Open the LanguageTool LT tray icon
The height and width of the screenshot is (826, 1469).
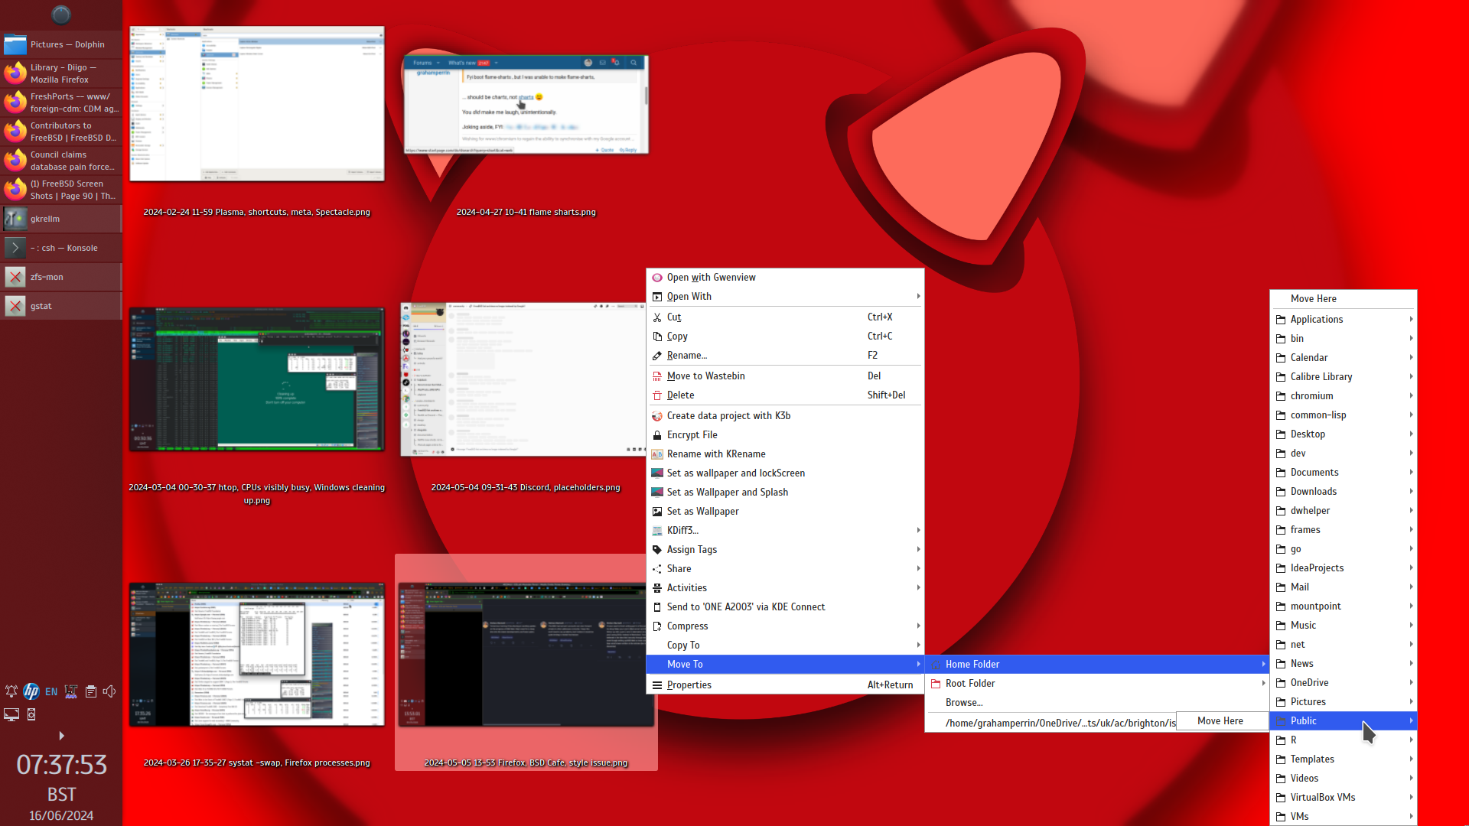[x=71, y=691]
